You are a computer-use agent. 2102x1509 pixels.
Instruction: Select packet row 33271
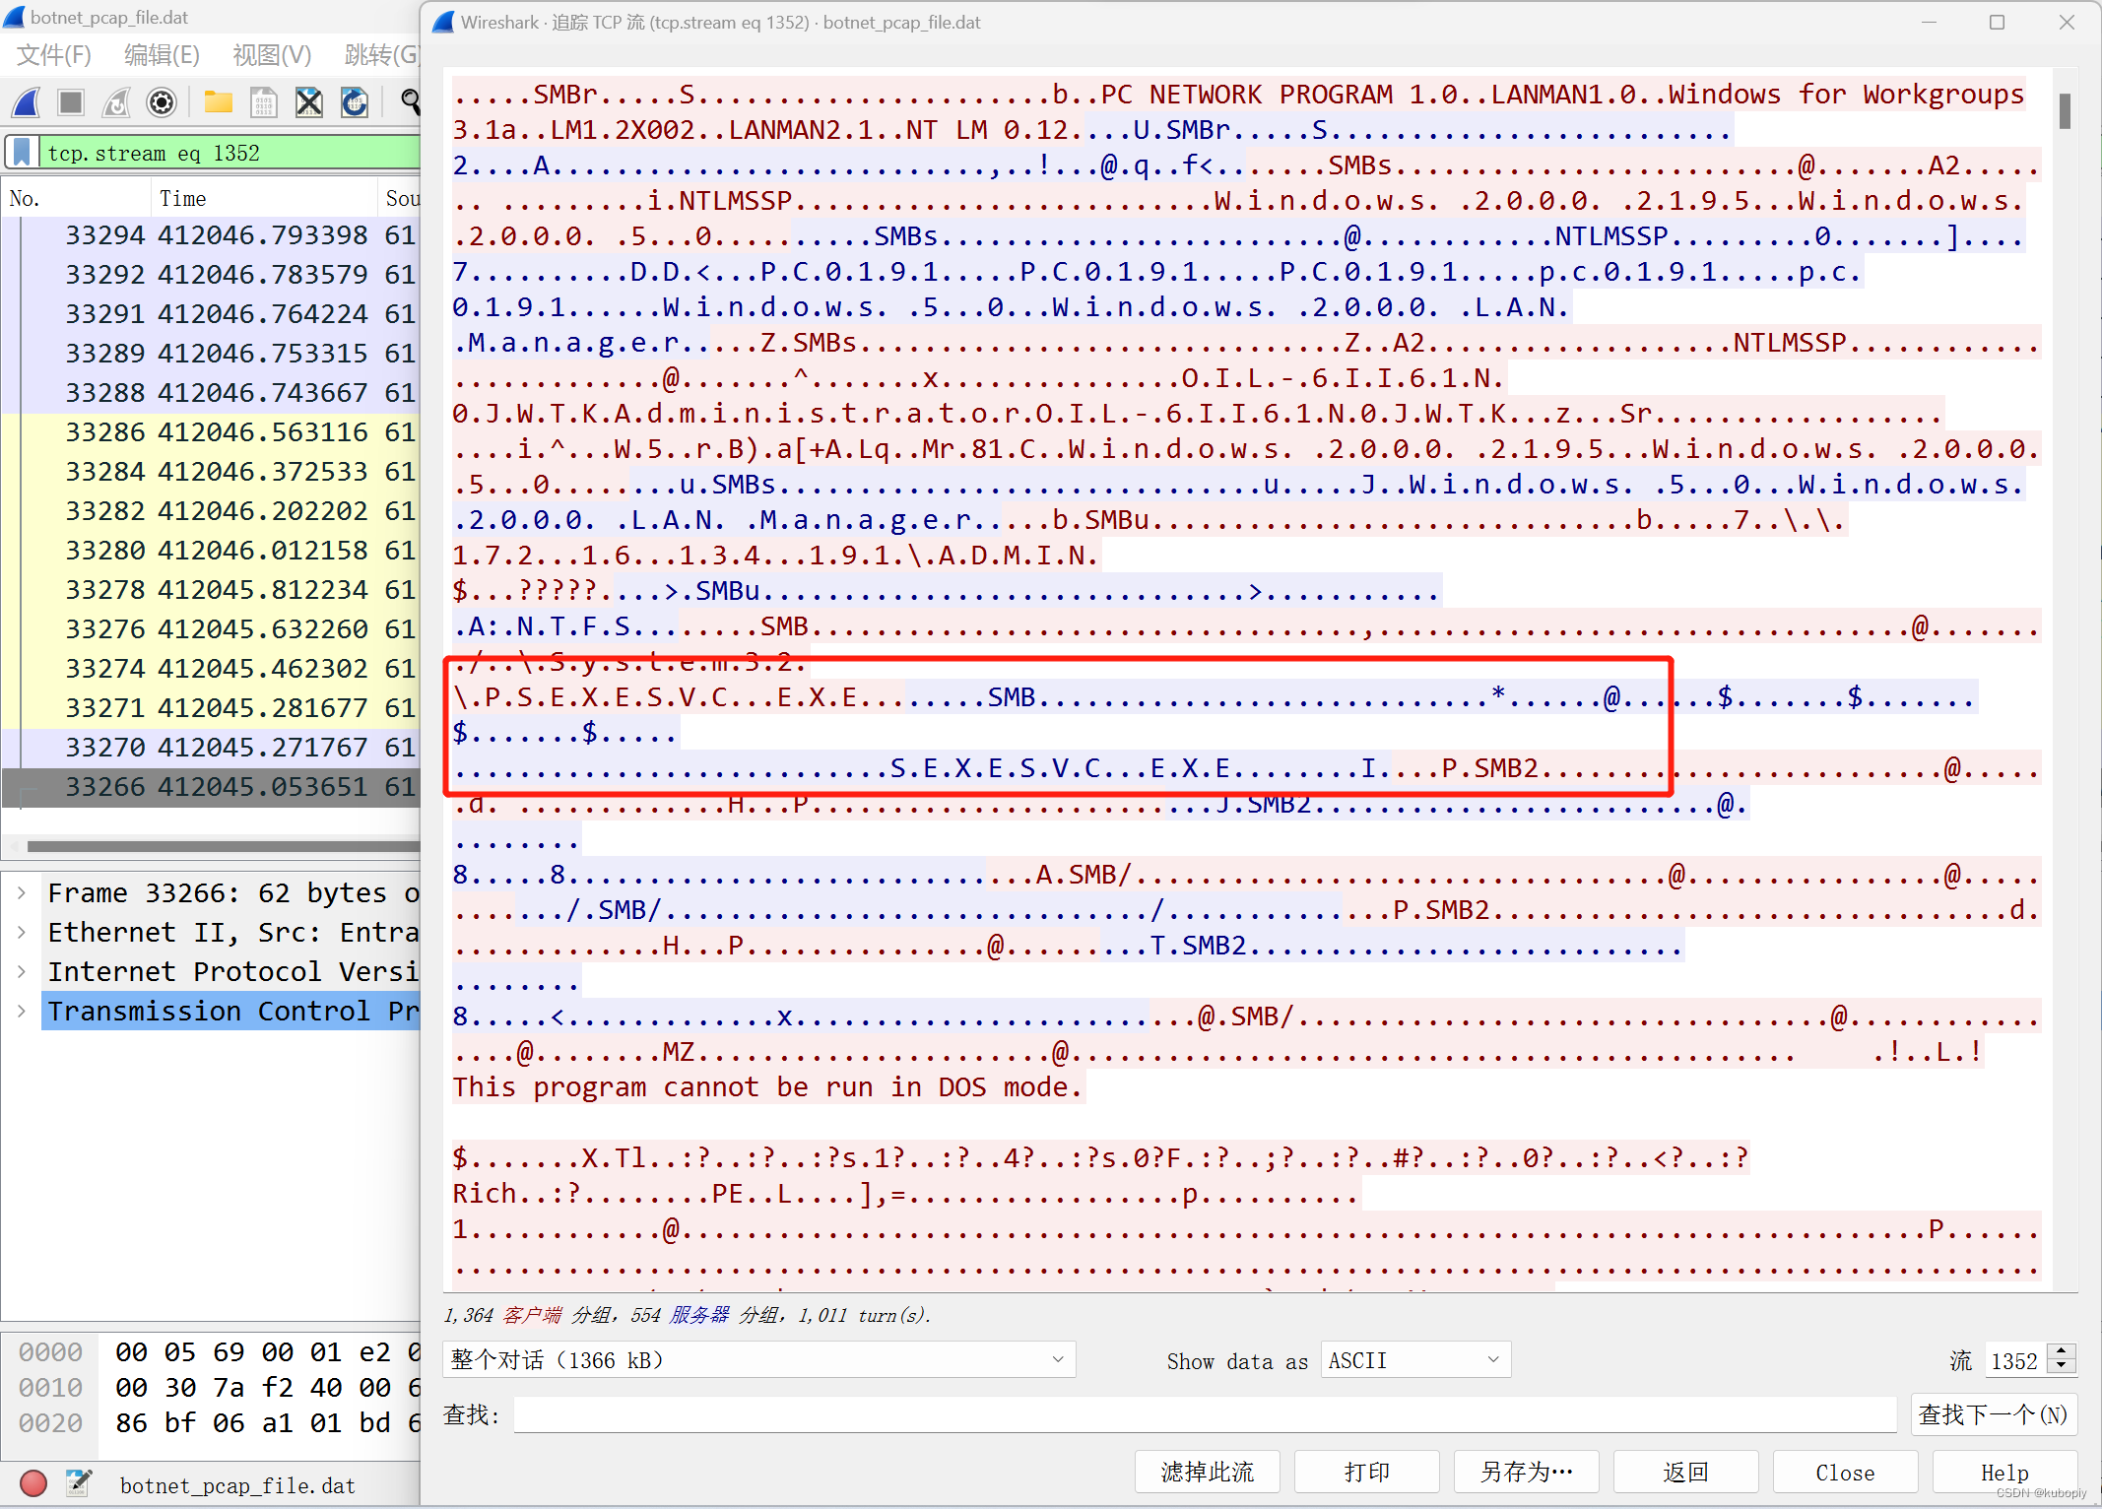tap(211, 708)
